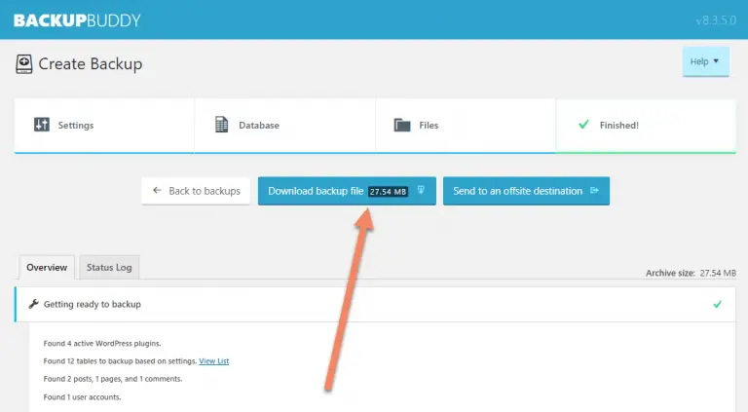Click the download icon on Download backup file

421,190
